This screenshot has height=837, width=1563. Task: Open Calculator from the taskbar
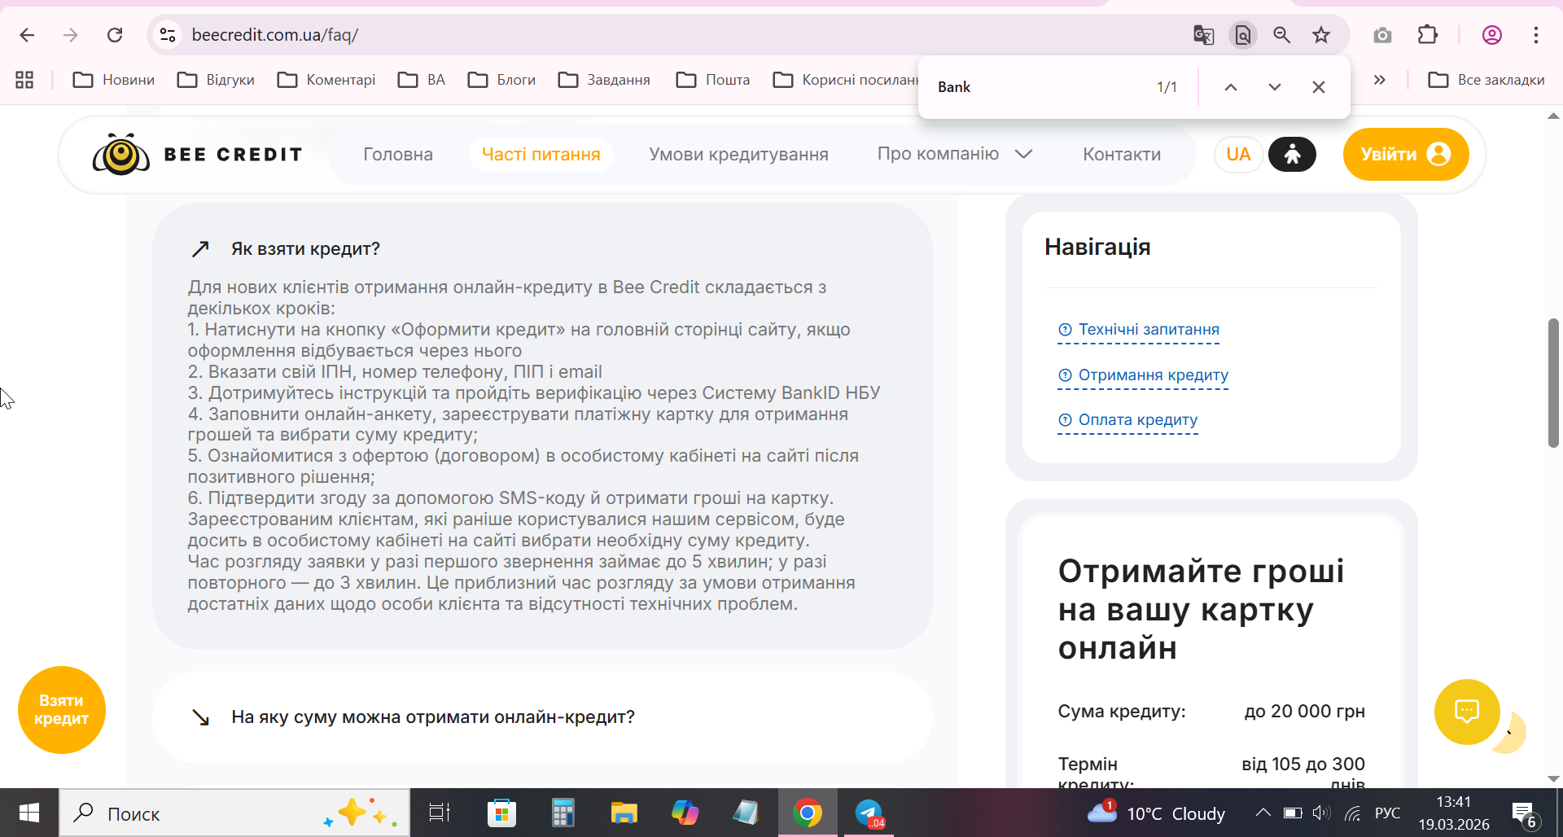coord(563,813)
